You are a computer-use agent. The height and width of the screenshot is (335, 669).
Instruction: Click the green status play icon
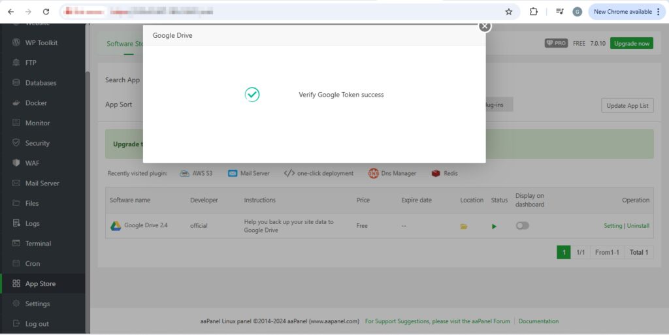coord(494,226)
